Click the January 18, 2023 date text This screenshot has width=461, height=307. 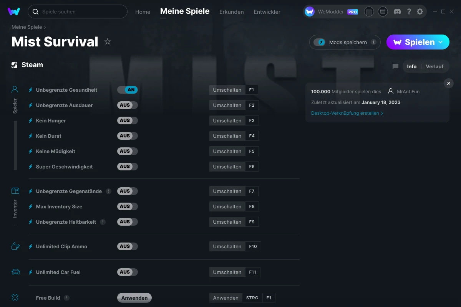381,102
